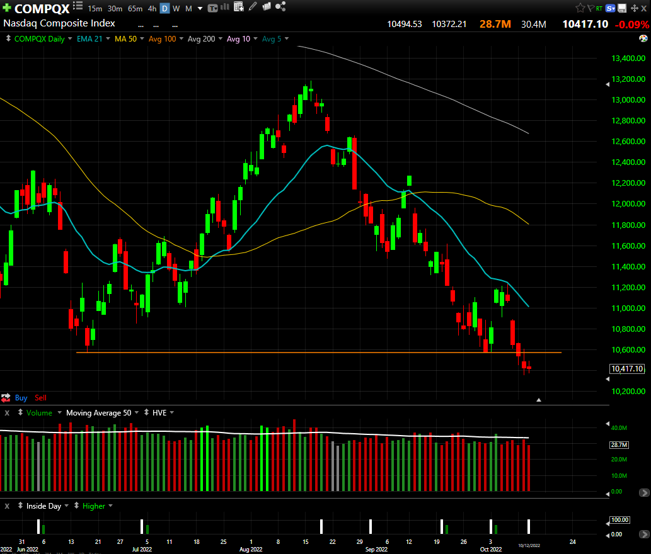The image size is (651, 554).
Task: Save chart with the floppy disk icon
Action: (622, 8)
